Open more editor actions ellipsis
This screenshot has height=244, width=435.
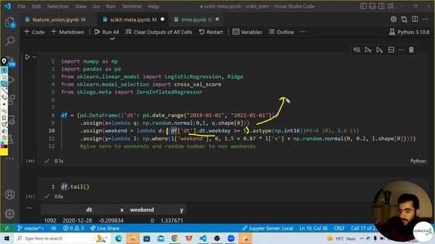425,19
